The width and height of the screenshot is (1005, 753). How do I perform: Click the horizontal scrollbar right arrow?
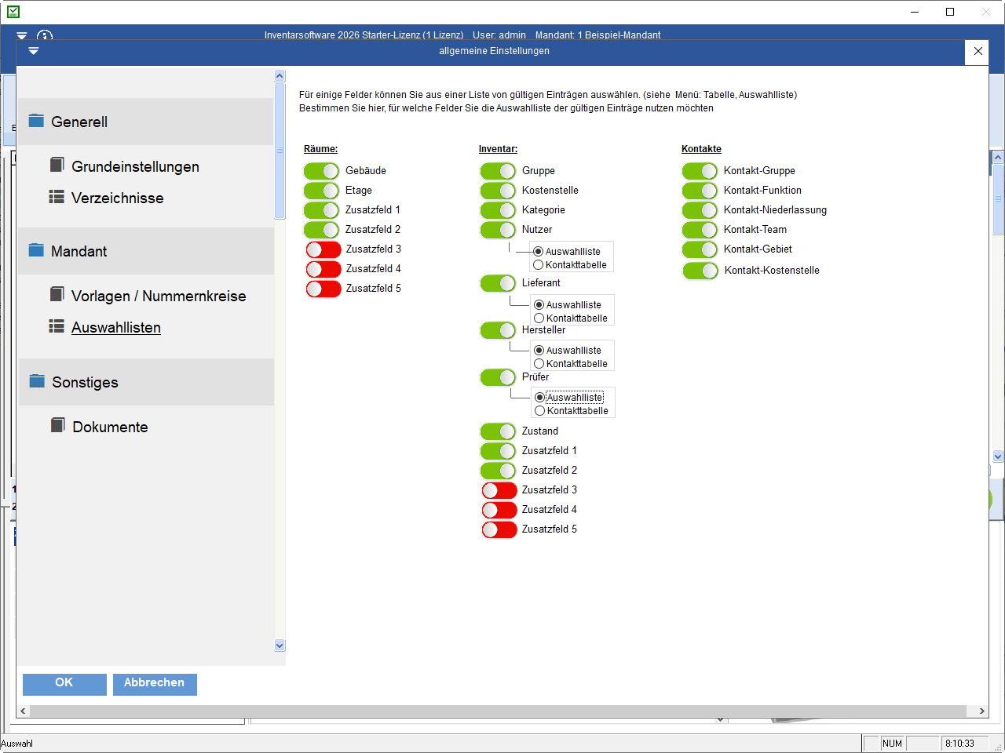981,711
